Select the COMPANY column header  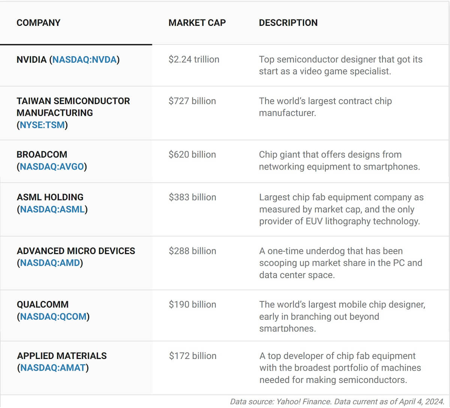(x=38, y=23)
